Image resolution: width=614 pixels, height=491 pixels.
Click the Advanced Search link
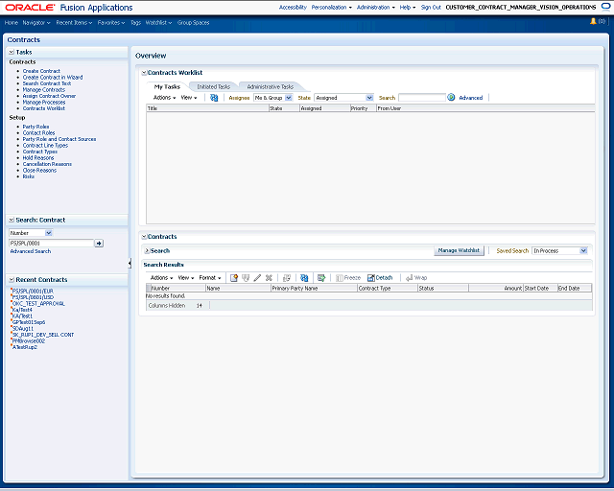click(31, 251)
